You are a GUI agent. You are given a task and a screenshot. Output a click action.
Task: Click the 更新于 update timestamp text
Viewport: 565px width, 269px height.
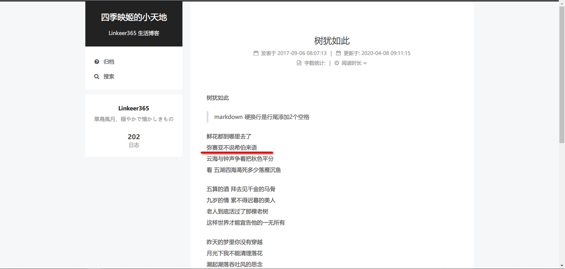[377, 53]
